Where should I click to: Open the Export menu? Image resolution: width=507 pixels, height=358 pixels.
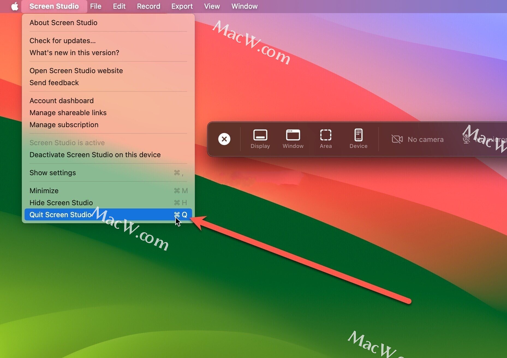point(182,6)
